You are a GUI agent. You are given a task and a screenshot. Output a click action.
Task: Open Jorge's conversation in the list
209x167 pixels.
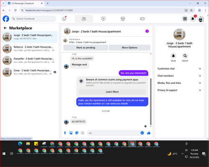tap(29, 37)
